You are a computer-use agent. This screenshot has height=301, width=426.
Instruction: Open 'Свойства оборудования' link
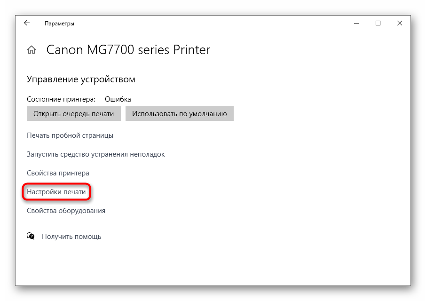pyautogui.click(x=66, y=211)
